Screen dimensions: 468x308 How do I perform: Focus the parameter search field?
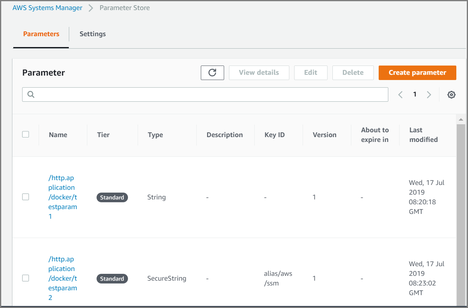click(x=209, y=94)
